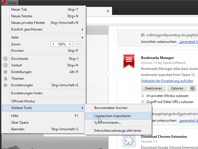The image size is (198, 149).
Task: Open Optionen for Bookmarks Manager
Action: [x=177, y=88]
